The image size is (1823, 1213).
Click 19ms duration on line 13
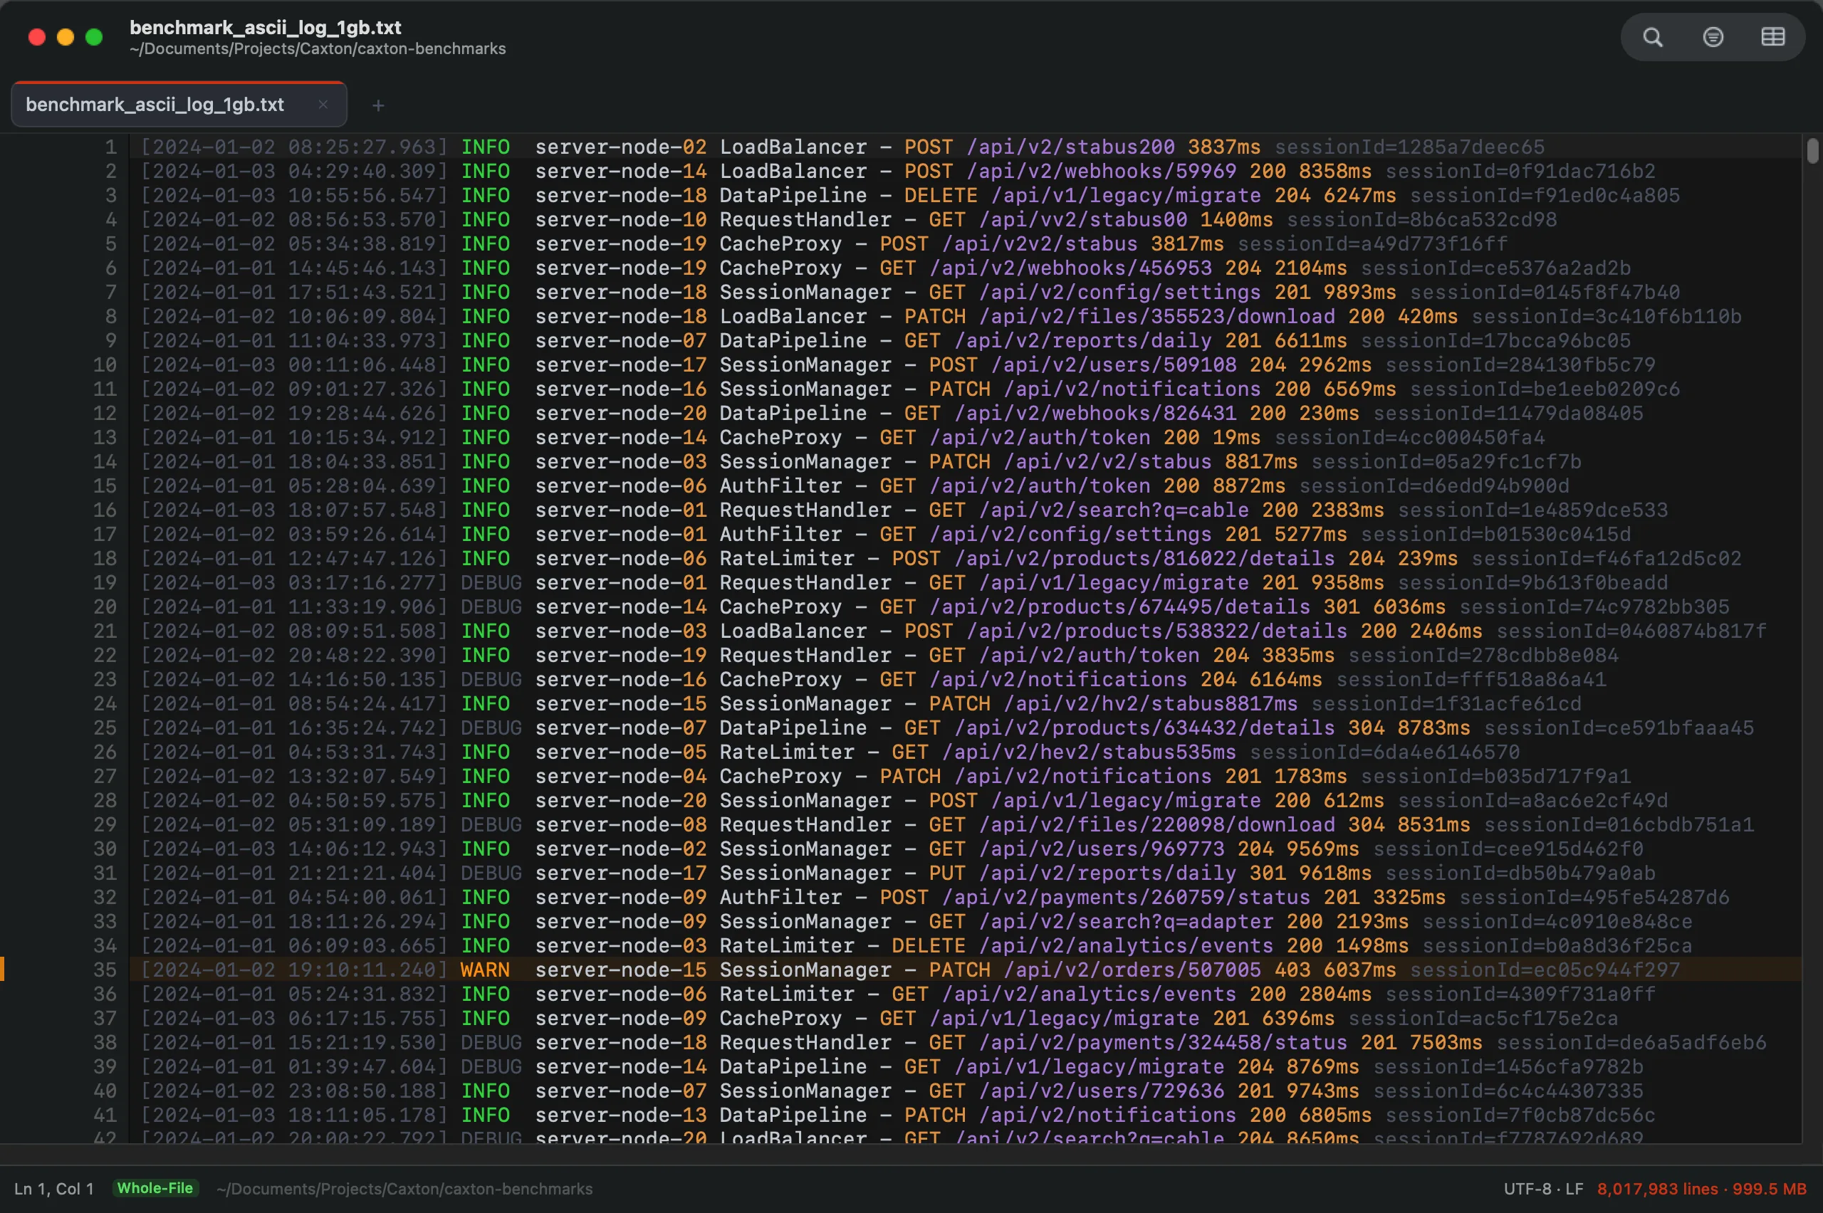(1236, 437)
